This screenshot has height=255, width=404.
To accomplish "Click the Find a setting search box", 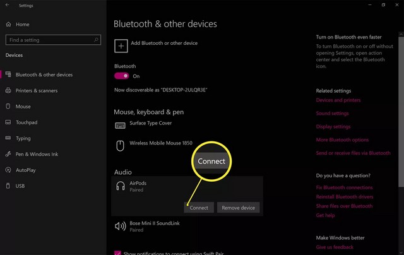I will click(x=49, y=40).
